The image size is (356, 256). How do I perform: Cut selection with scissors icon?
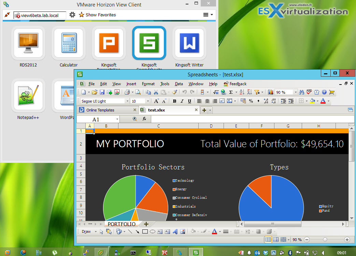pos(156,92)
